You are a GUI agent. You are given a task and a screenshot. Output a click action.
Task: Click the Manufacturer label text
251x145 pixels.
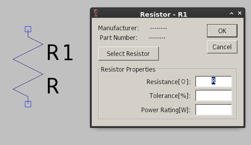pyautogui.click(x=119, y=28)
